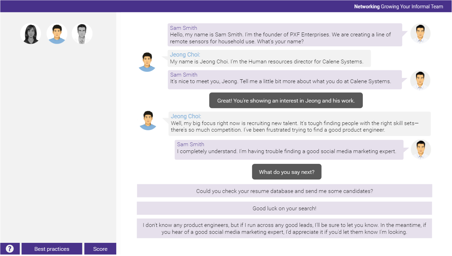Click Jeong Choi's avatar beside his introduction
Image resolution: width=452 pixels, height=256 pixels.
tap(147, 62)
